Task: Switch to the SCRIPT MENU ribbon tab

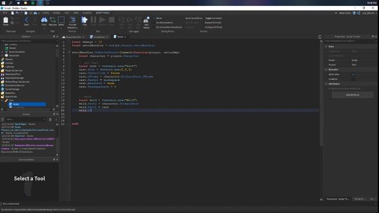Action: (102, 13)
